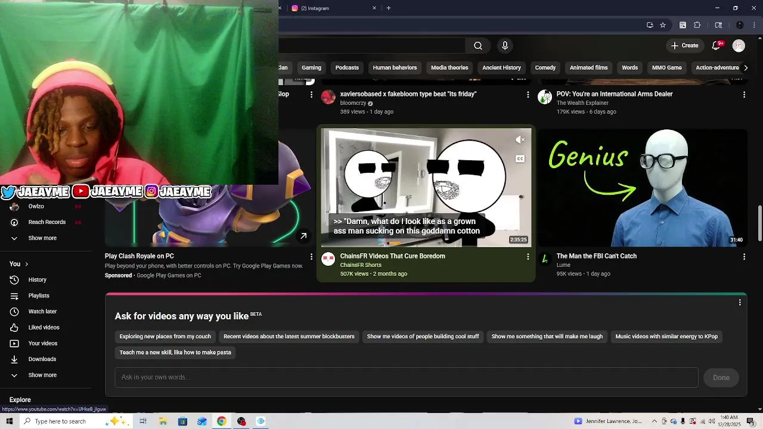Open ChainsFR channel avatar icon
Image resolution: width=763 pixels, height=429 pixels.
coord(328,259)
